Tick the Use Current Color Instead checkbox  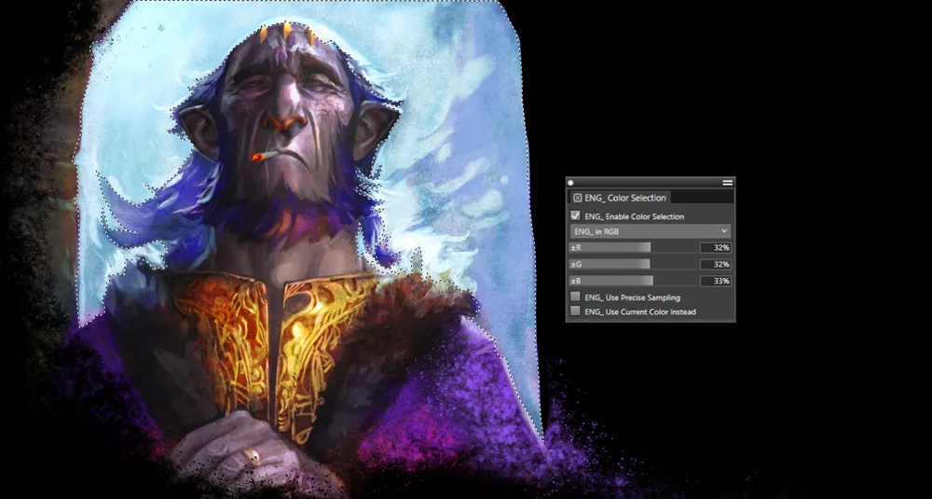tap(576, 311)
